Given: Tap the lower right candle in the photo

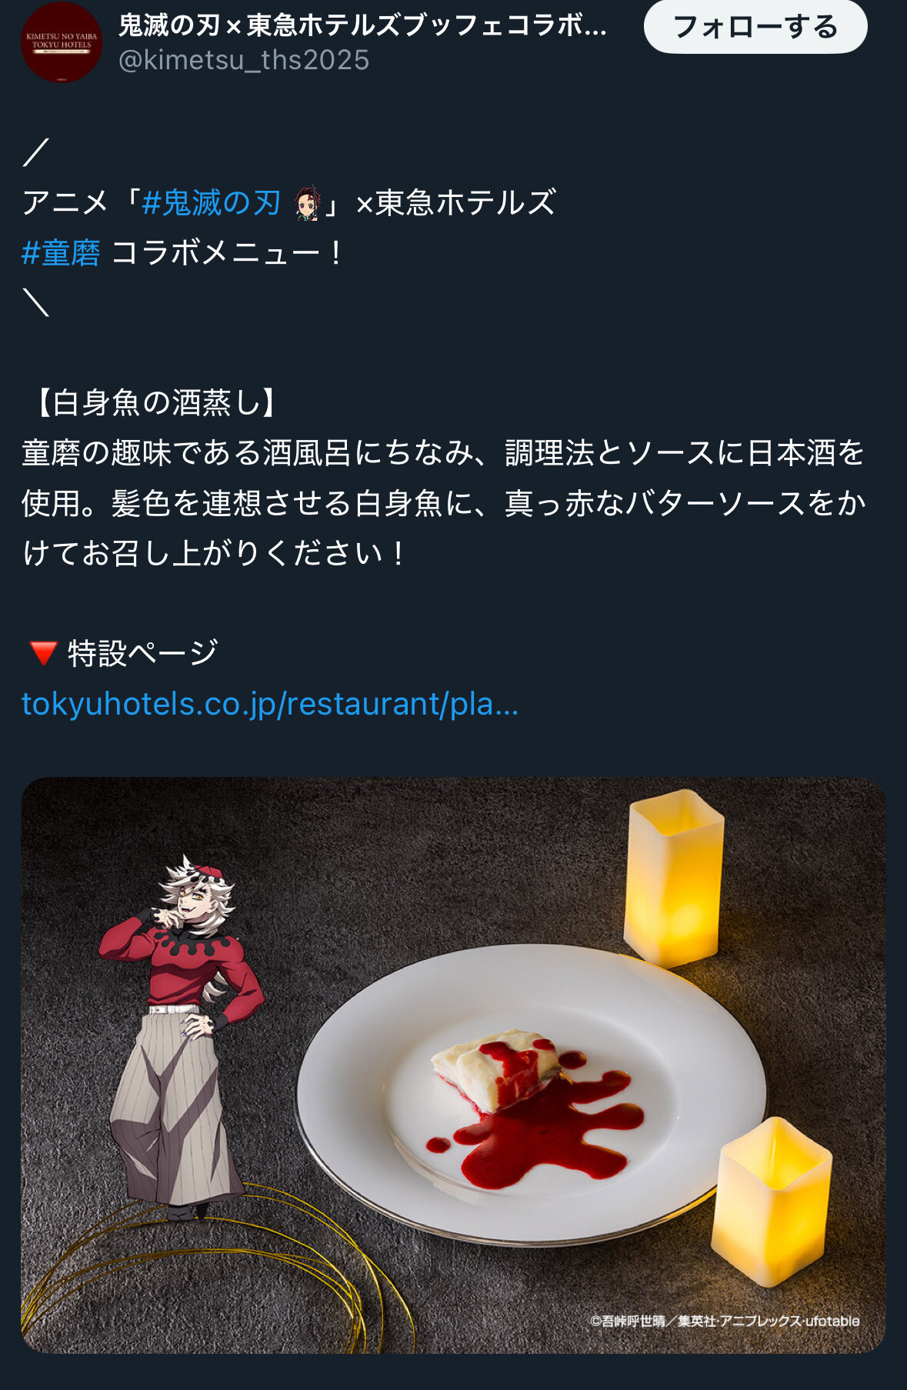Looking at the screenshot, I should [771, 1202].
